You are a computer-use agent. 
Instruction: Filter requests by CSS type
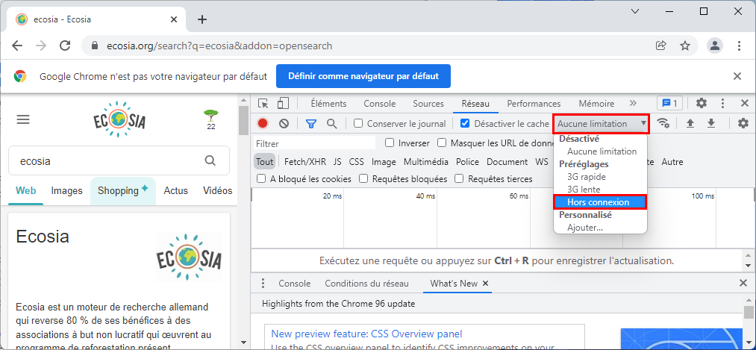click(x=356, y=162)
